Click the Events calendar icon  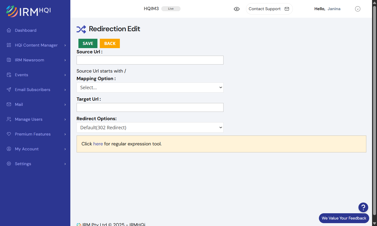(9, 75)
